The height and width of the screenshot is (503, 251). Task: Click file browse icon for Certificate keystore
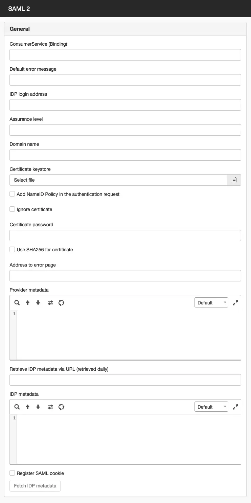point(234,180)
